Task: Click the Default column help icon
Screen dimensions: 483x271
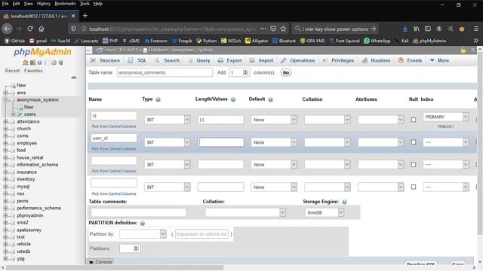Action: (270, 99)
